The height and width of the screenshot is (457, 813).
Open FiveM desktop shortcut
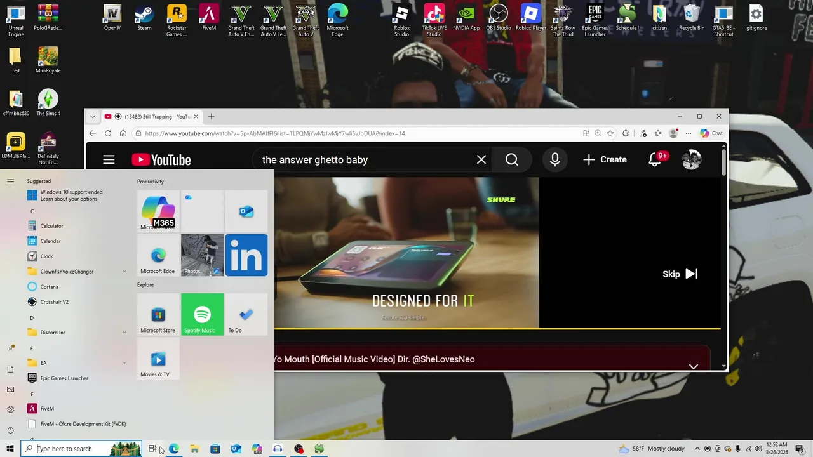[209, 18]
